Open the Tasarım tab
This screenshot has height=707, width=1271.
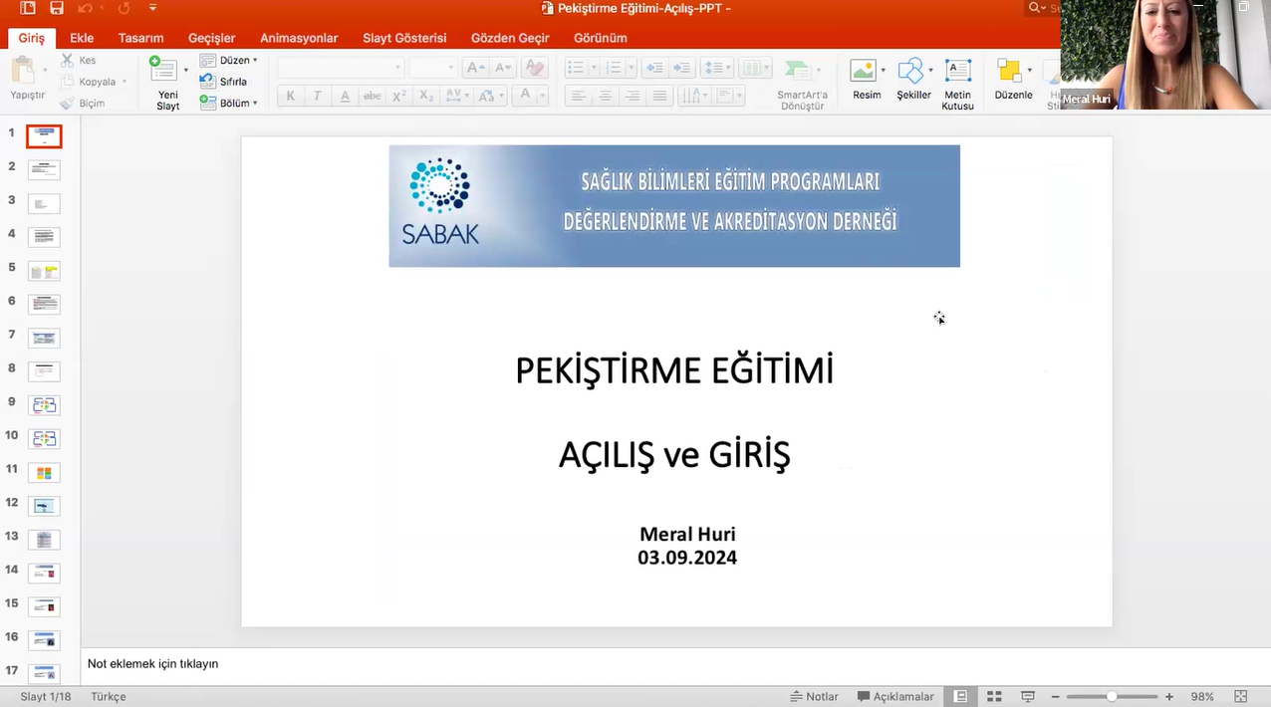140,38
